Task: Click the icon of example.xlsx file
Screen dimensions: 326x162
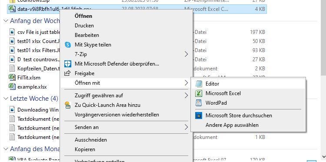Action: tap(12, 86)
